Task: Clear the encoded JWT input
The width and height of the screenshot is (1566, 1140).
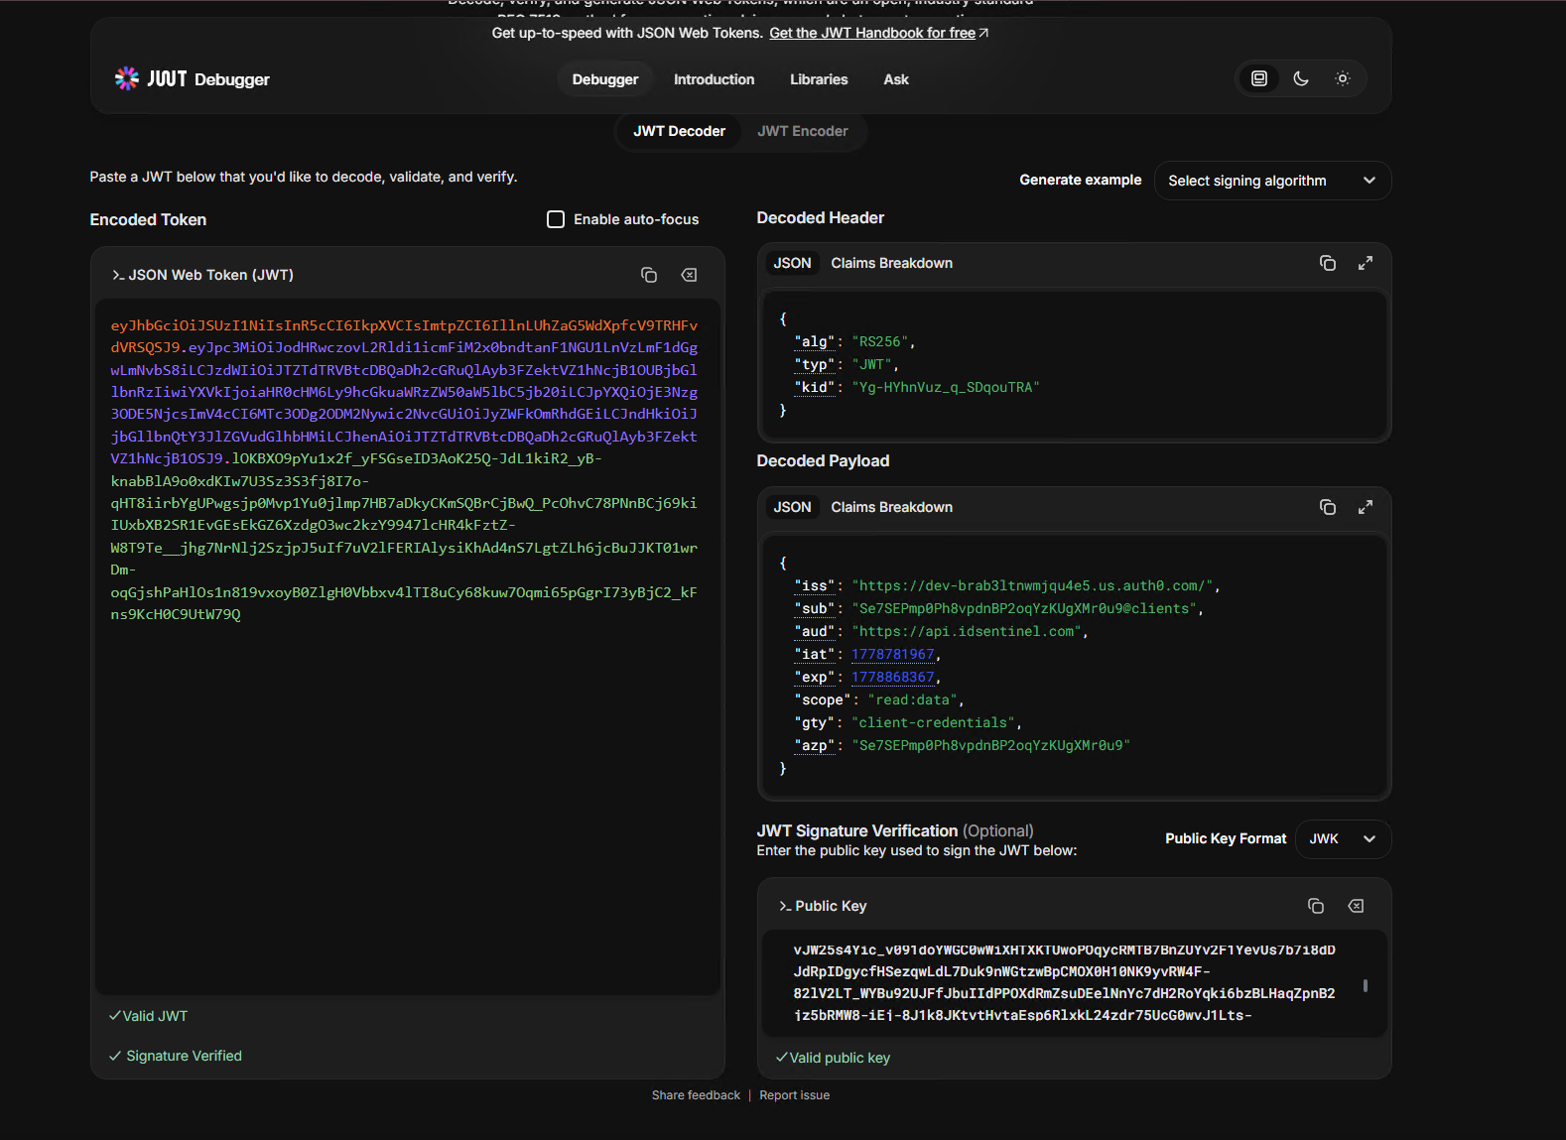Action: pyautogui.click(x=689, y=275)
